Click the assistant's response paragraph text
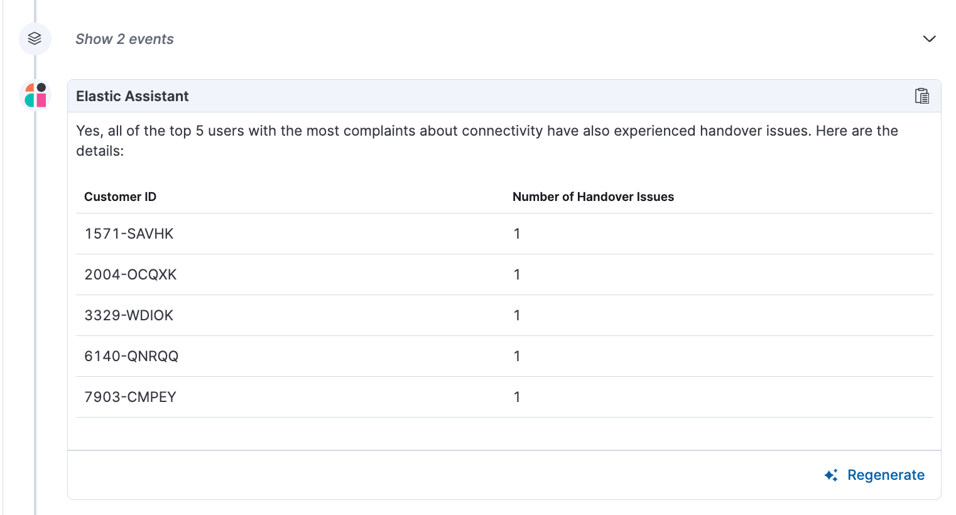Screen dimensions: 956x515 (x=487, y=141)
